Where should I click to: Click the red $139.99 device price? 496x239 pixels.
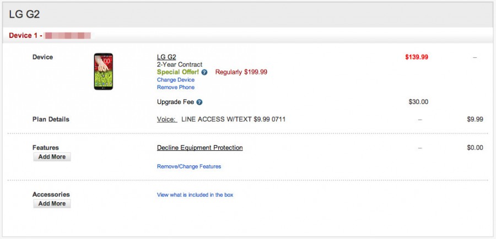[x=416, y=57]
